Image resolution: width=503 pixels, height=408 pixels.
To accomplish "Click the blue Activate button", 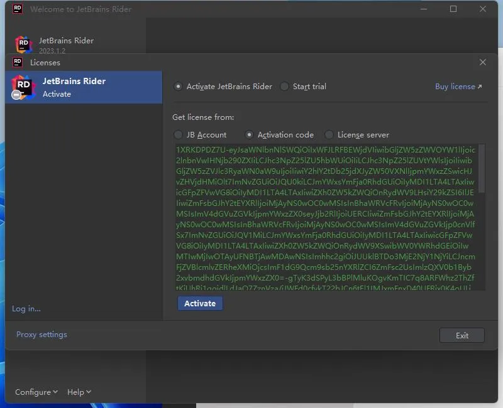I will [x=200, y=303].
